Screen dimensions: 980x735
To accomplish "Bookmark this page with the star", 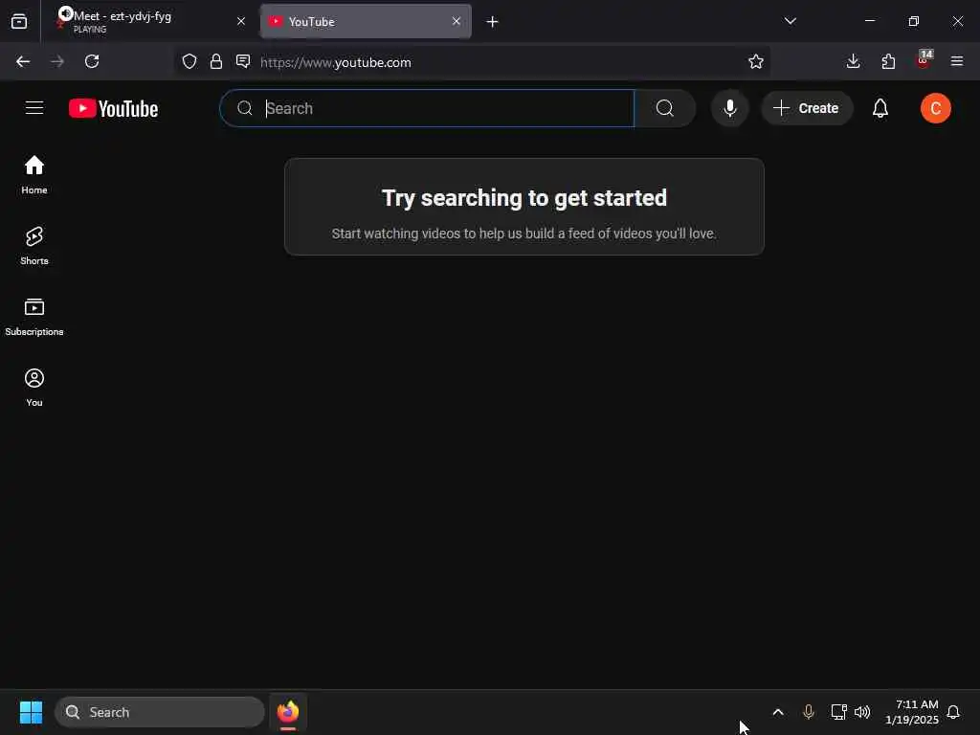I will pos(756,61).
